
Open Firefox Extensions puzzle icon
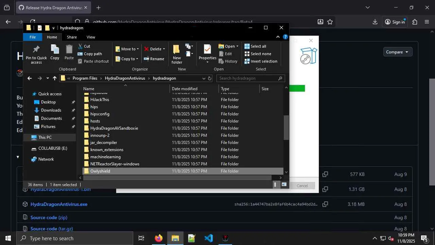pyautogui.click(x=415, y=22)
